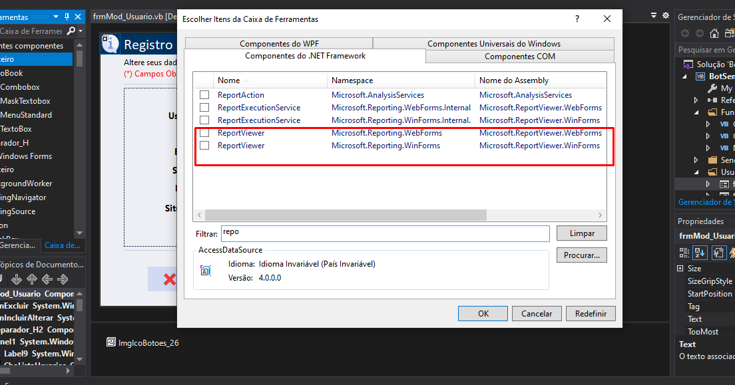Select Componentes do .NET Framework tab

click(x=305, y=56)
